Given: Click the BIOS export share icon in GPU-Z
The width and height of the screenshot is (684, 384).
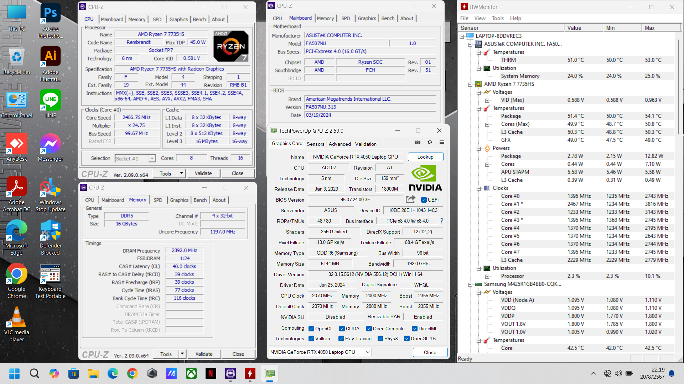Looking at the screenshot, I should click(410, 199).
